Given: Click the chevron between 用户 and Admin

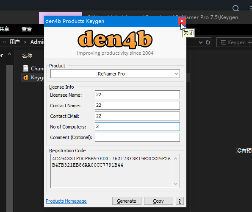Looking at the screenshot, I should point(25,42).
